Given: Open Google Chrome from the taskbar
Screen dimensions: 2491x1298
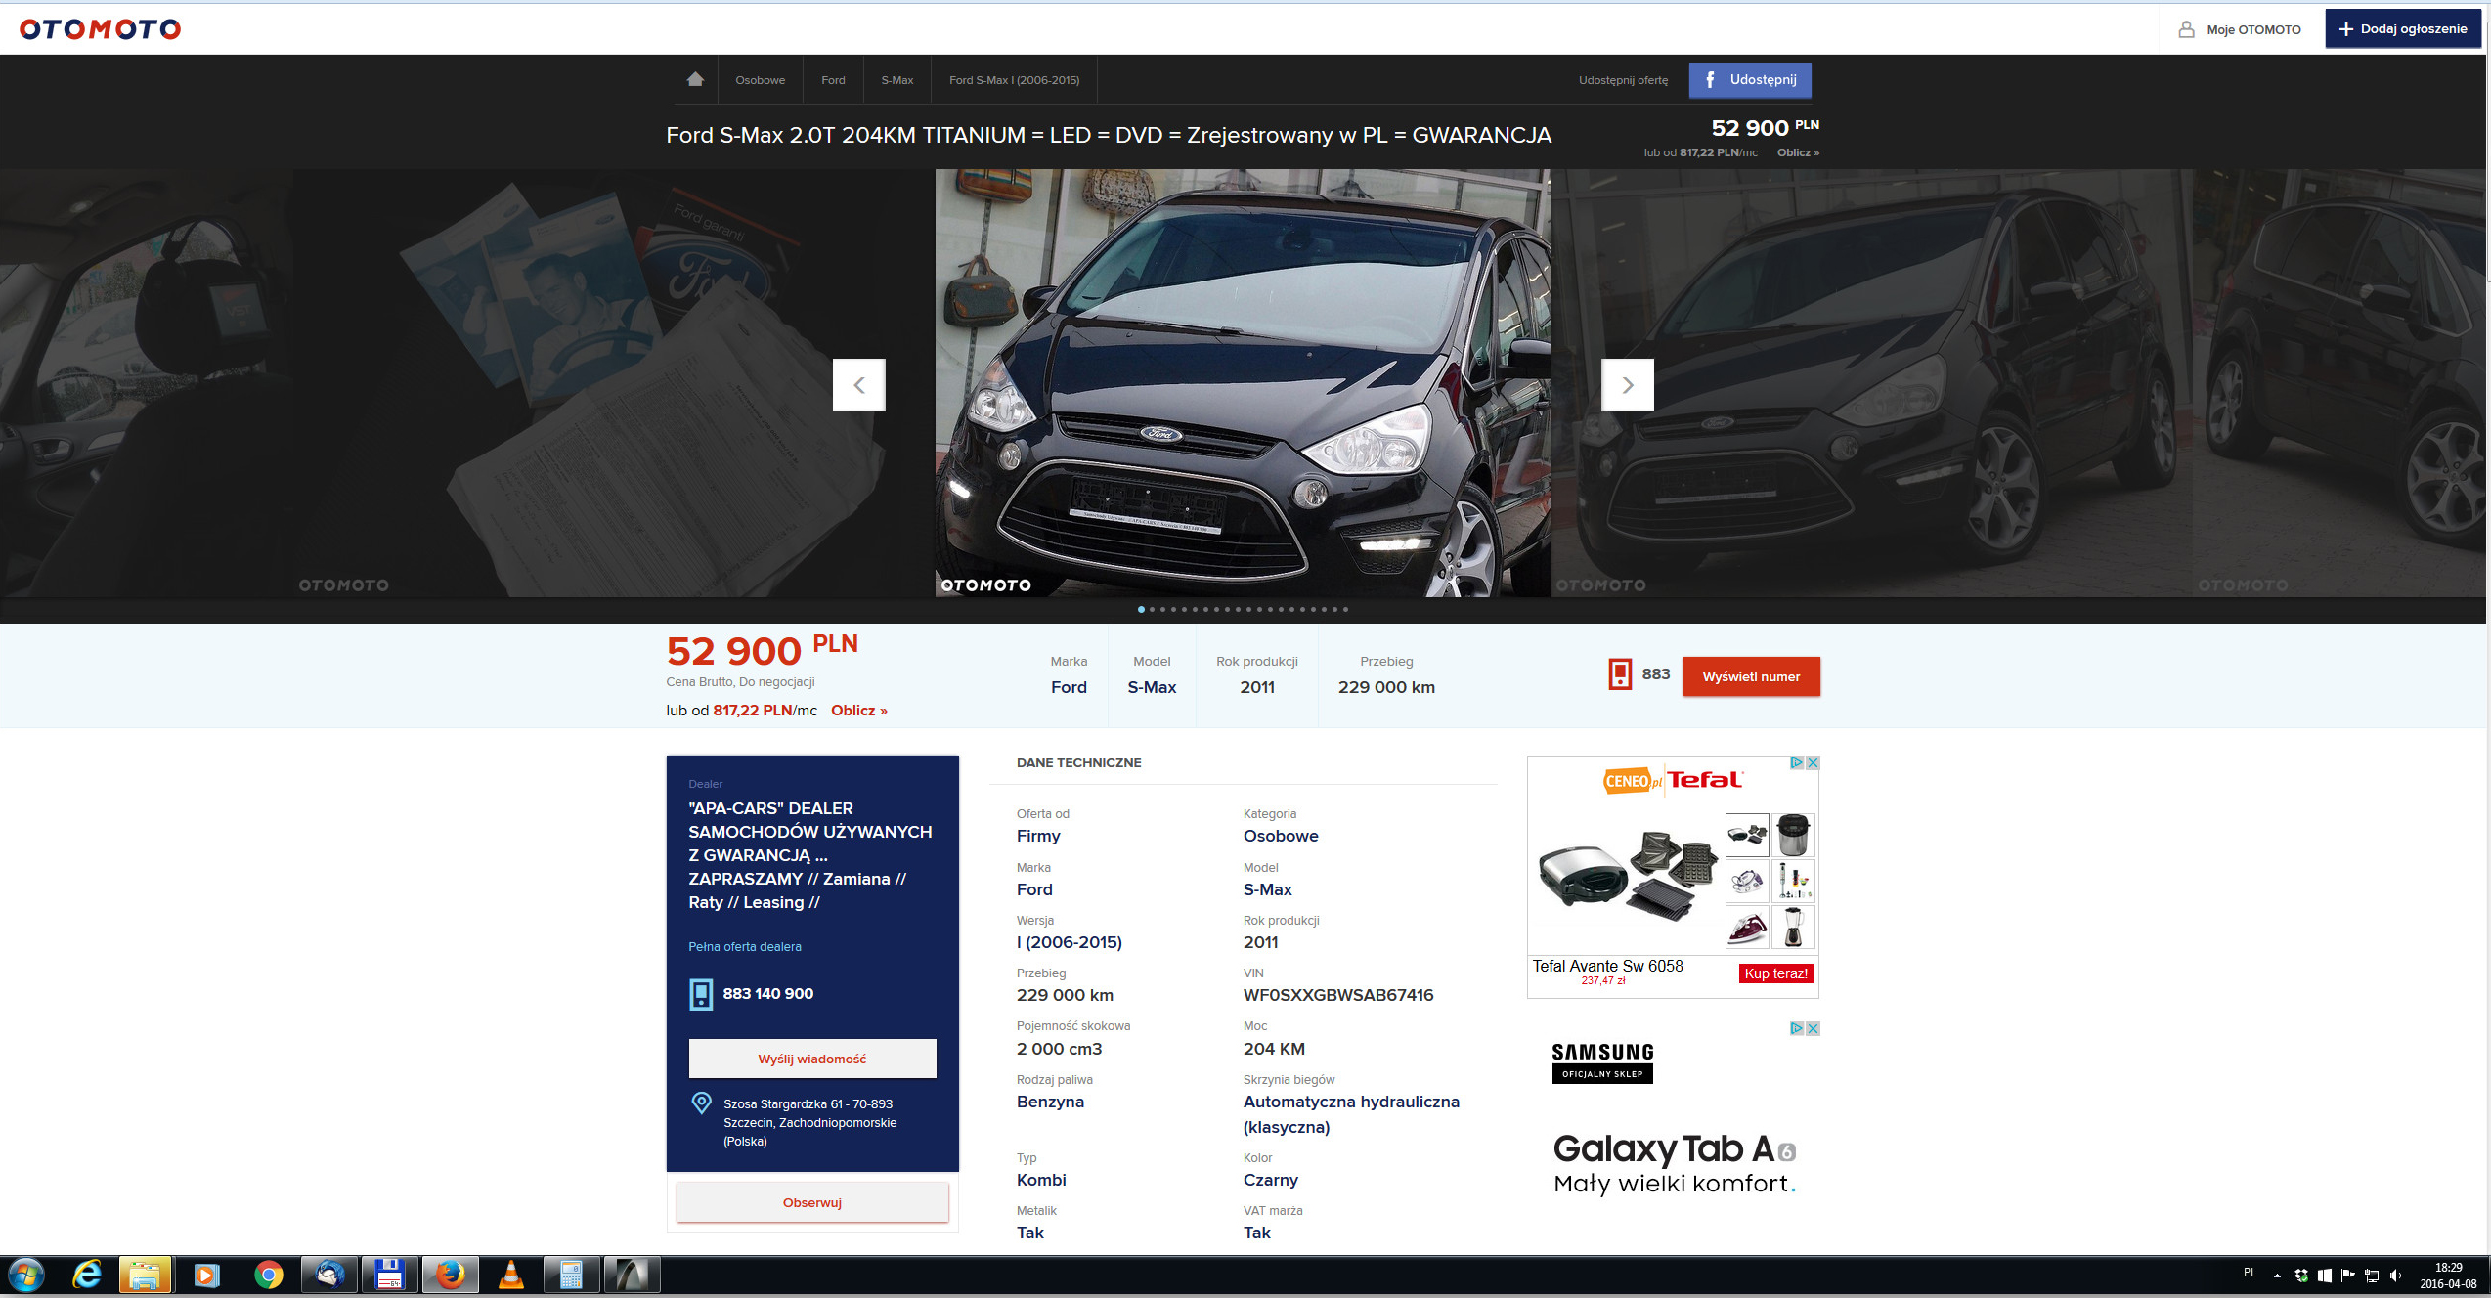Looking at the screenshot, I should pos(268,1275).
